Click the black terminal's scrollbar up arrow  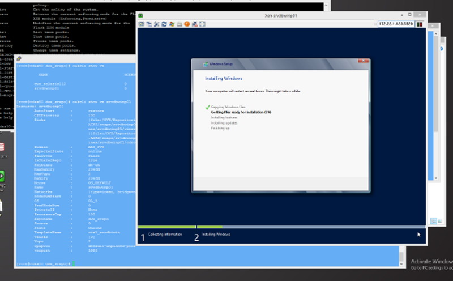click(x=326, y=5)
